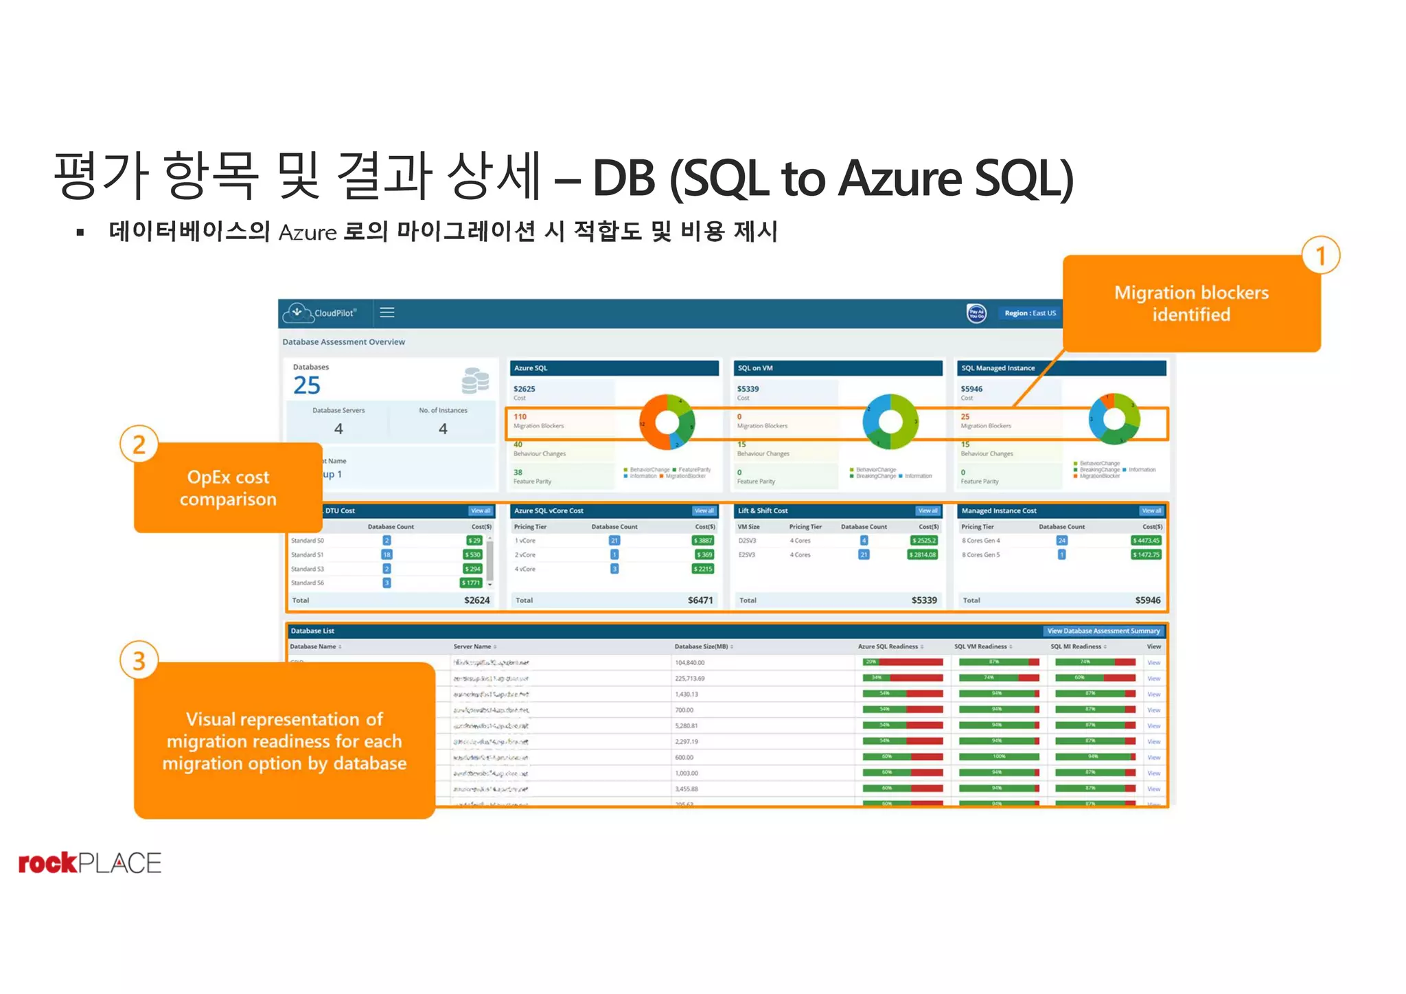
Task: Open View link for 1,430.13 MB database
Action: [1153, 694]
